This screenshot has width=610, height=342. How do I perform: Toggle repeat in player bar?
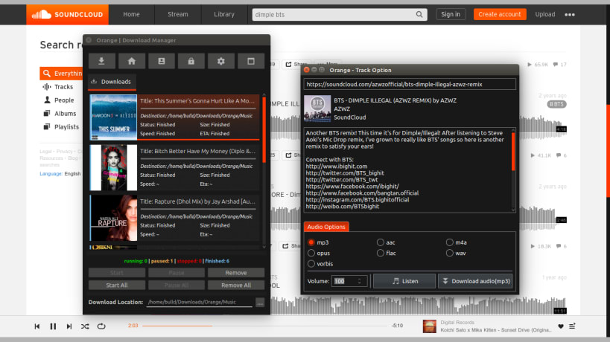[x=101, y=326]
